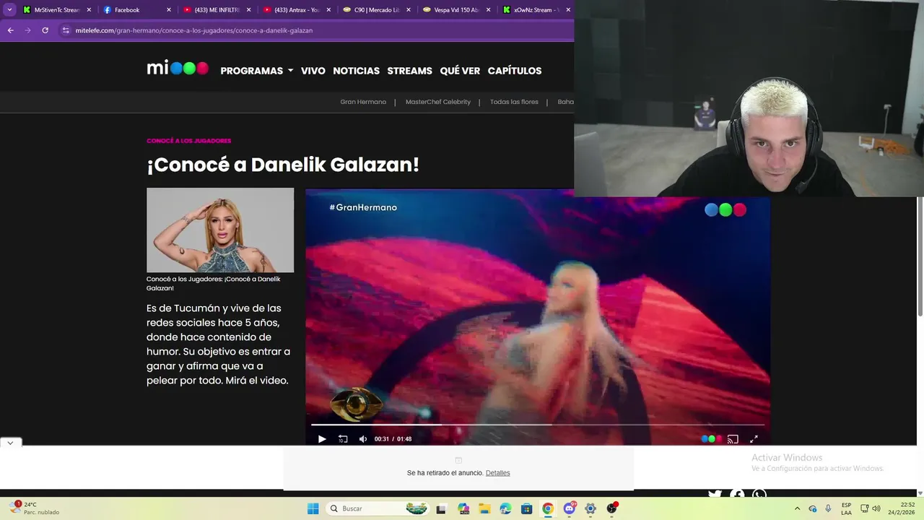Open the OBS Studio taskbar icon
The height and width of the screenshot is (520, 924).
[612, 508]
